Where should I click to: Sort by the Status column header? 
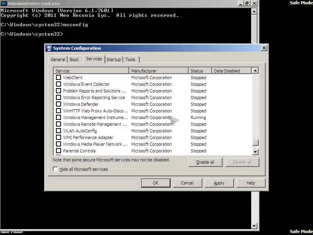coord(200,71)
